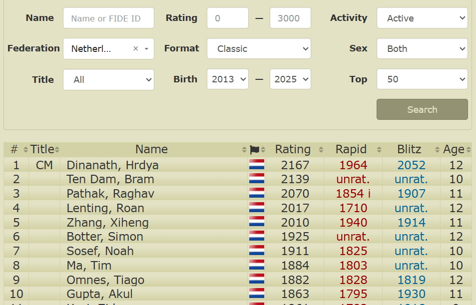
Task: Clear the Netherlands federation selection
Action: pos(135,49)
